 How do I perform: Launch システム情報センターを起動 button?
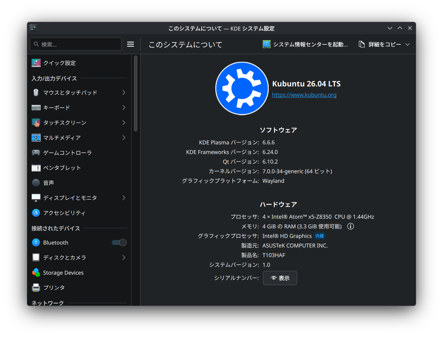click(x=305, y=44)
